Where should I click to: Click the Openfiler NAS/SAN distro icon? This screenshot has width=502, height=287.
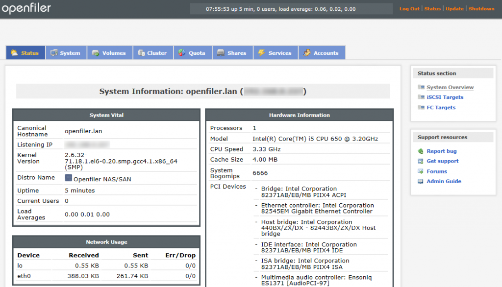68,178
